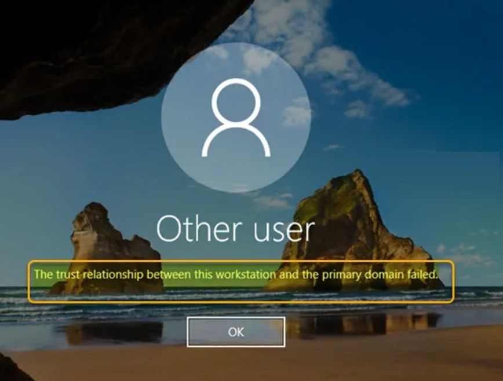Click the sandy beach below the OK button
This screenshot has width=503, height=381.
243,364
